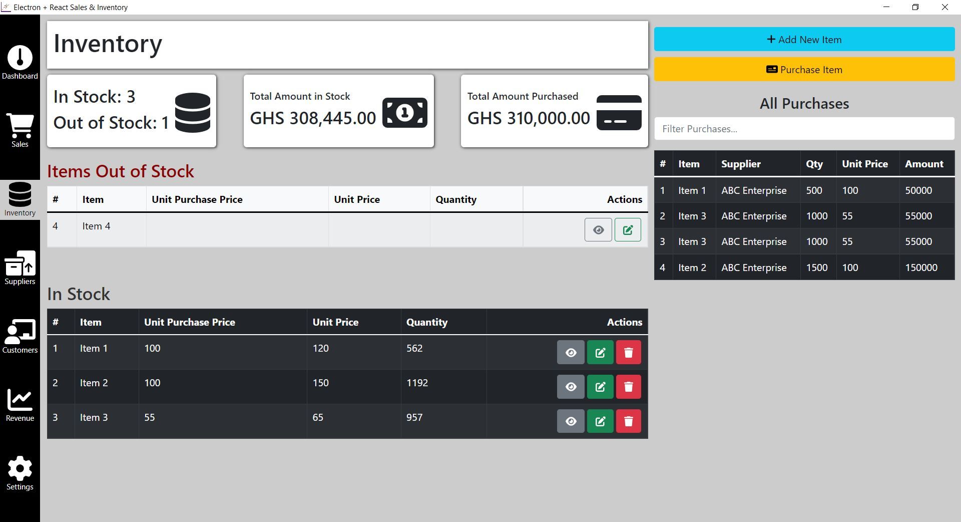The width and height of the screenshot is (961, 522).
Task: View details of Item 2 via eye icon
Action: pyautogui.click(x=571, y=387)
